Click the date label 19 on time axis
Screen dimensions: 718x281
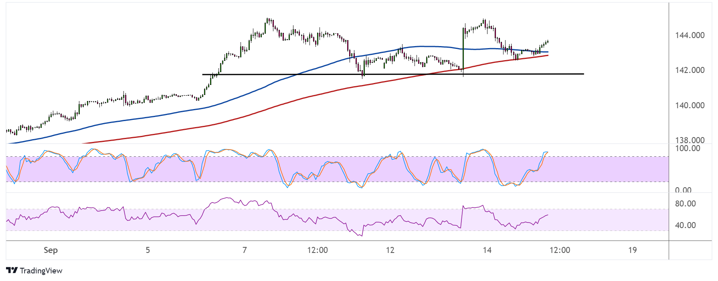tap(632, 250)
